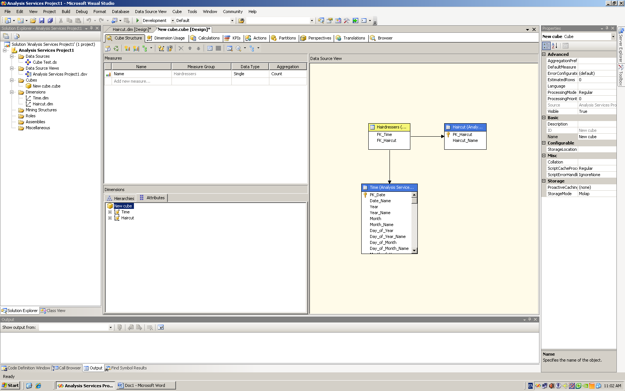Click the Show Table icon in cube toolbar
Viewport: 625px width, 391px height.
[210, 48]
